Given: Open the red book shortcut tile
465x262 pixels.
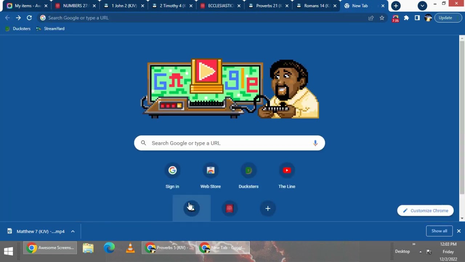Looking at the screenshot, I should point(230,208).
